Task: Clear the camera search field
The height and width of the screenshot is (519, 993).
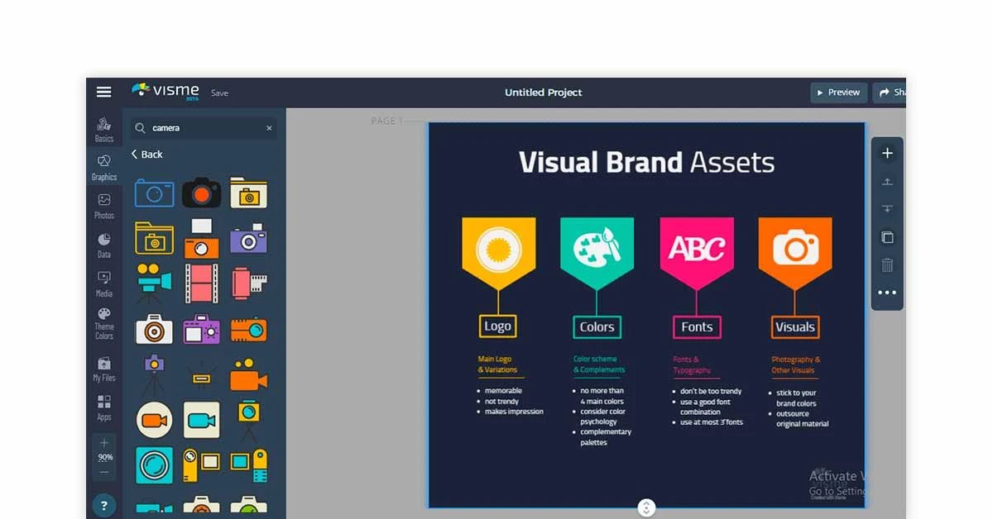Action: click(x=269, y=128)
